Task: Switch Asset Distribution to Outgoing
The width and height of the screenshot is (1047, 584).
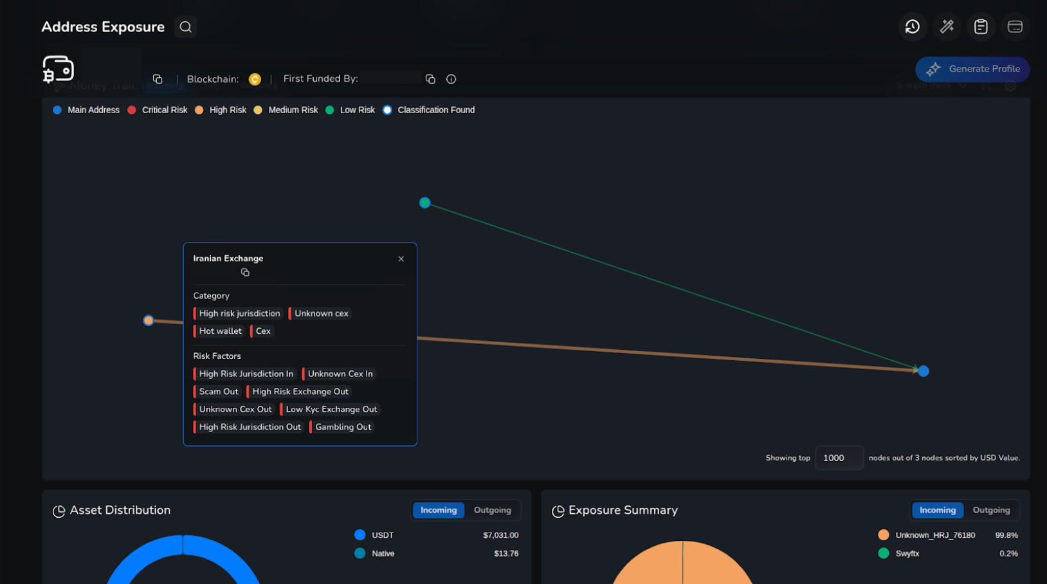Action: [493, 510]
